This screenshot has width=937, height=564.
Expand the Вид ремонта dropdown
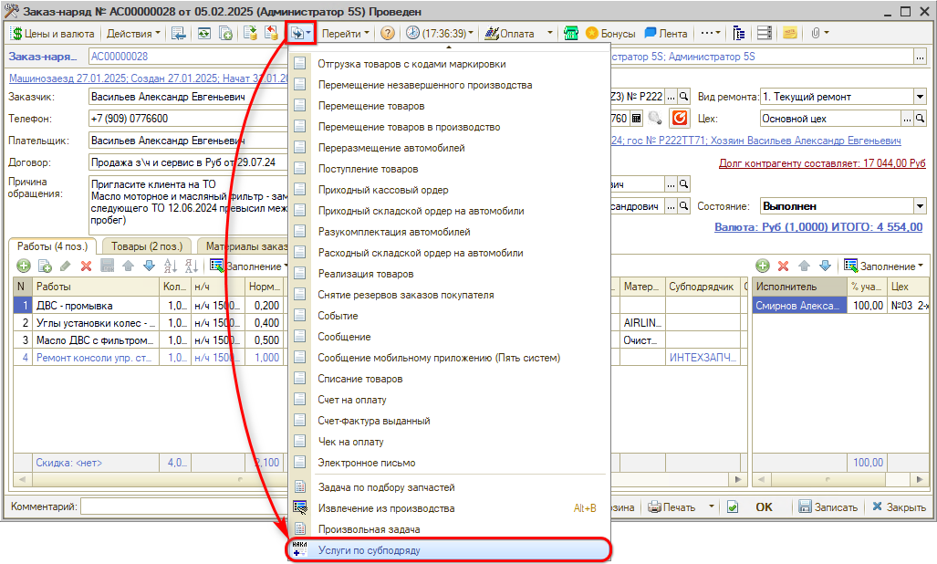click(x=920, y=97)
